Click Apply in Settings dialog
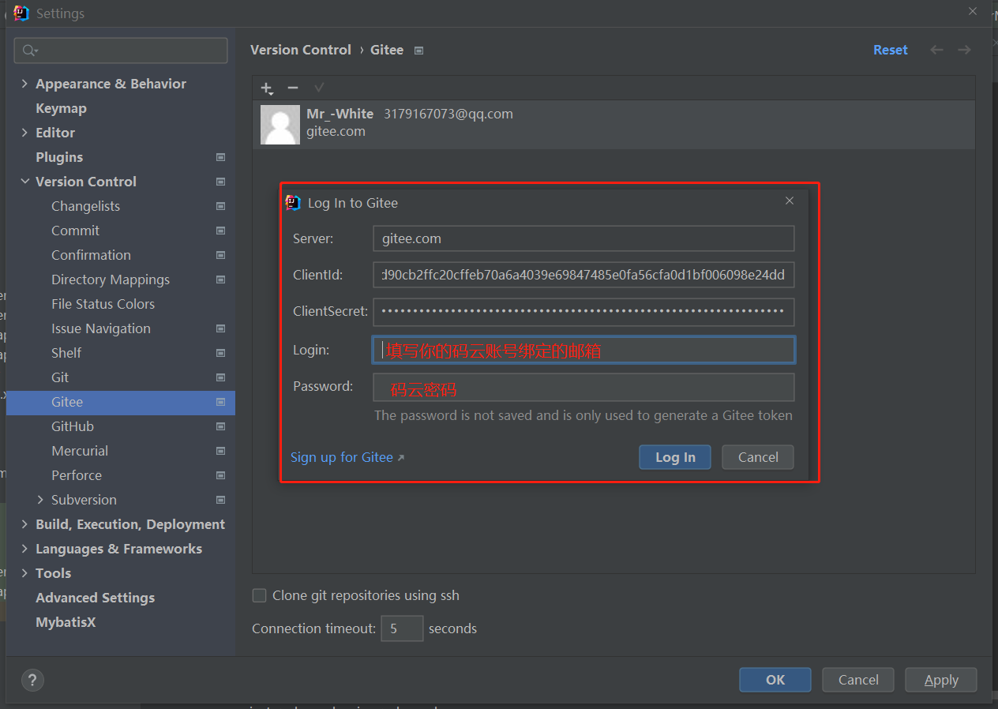 pos(941,680)
